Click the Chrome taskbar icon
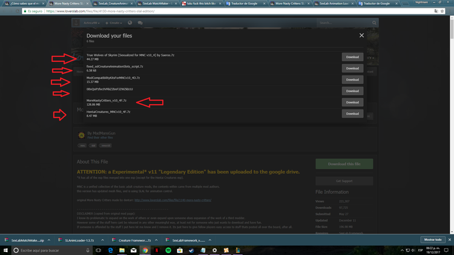This screenshot has height=255, width=454. [145, 250]
